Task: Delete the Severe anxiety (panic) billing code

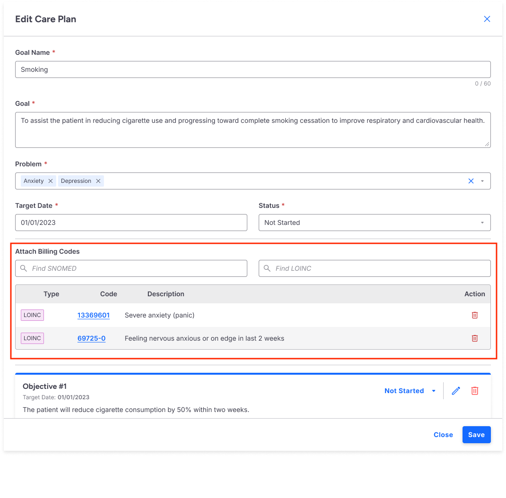Action: point(475,315)
